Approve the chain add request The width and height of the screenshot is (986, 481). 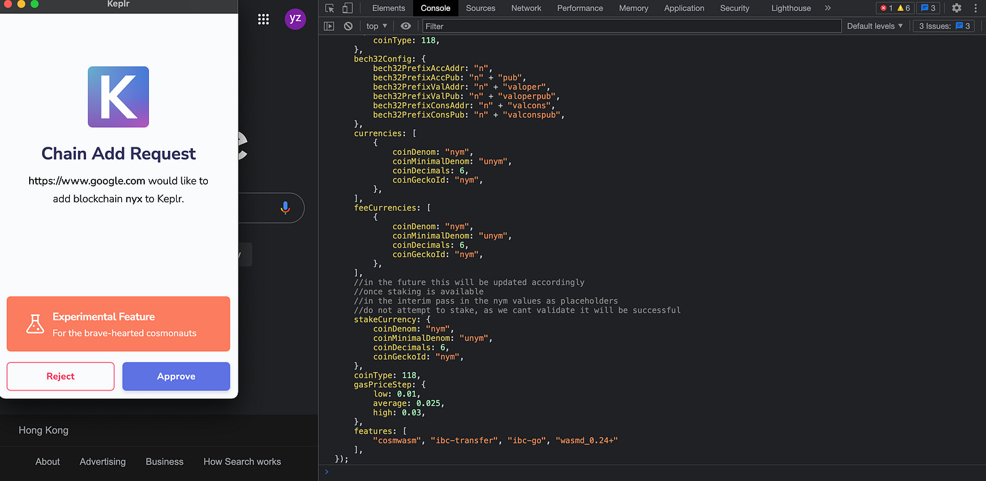tap(176, 377)
